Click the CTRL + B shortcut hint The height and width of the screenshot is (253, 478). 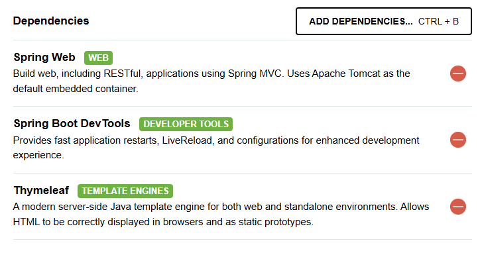click(x=438, y=22)
